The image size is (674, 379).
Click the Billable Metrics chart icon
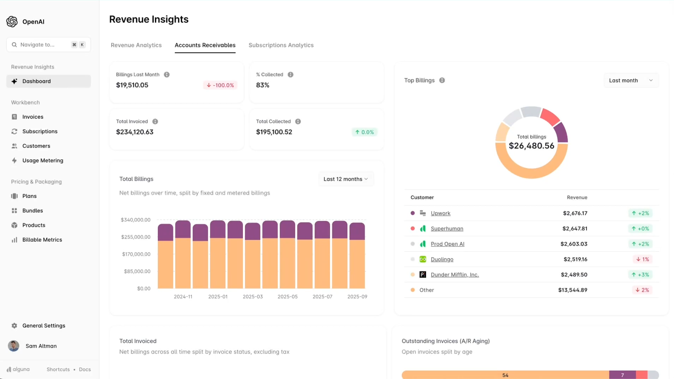[14, 240]
